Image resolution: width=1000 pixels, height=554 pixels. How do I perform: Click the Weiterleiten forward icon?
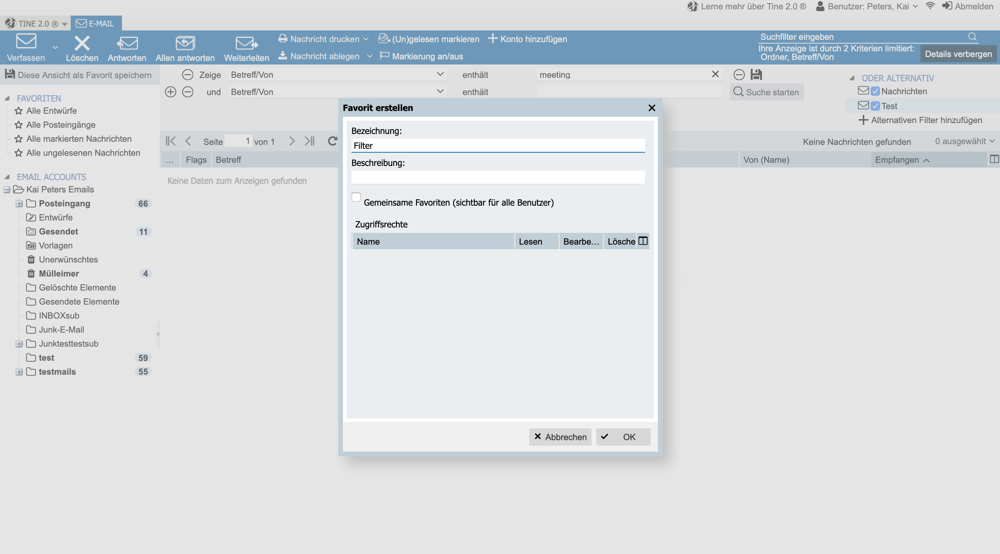point(247,43)
